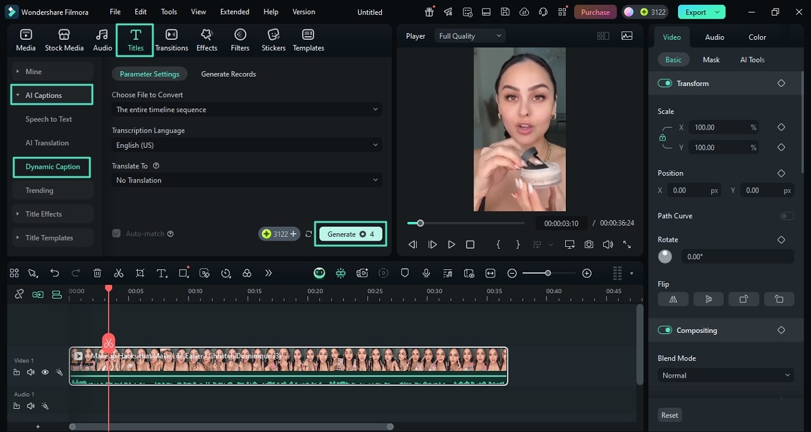Open the Filters tab

(240, 41)
